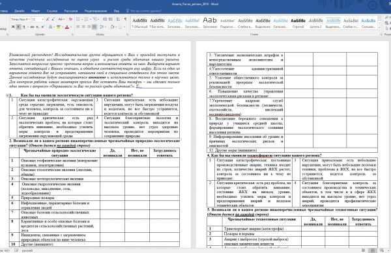Sort the selected text
391x253 pixels.
pos(118,19)
